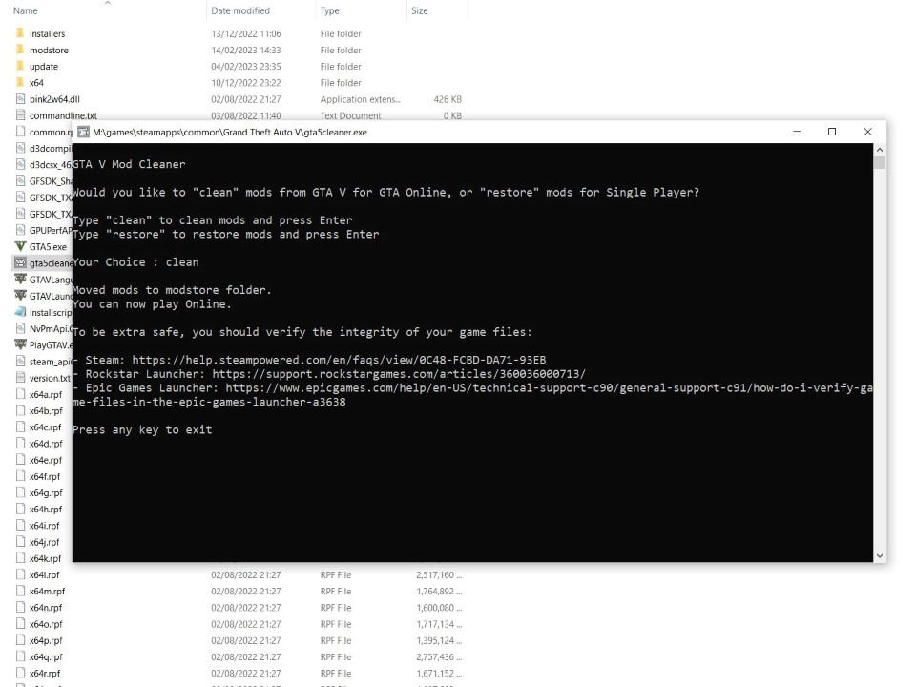Screen dimensions: 916x687
Task: Click the 10/12/2022 23:22 date cell
Action: coord(246,83)
